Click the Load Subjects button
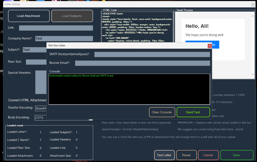Viewport: 257px width, 162px height. (72, 16)
